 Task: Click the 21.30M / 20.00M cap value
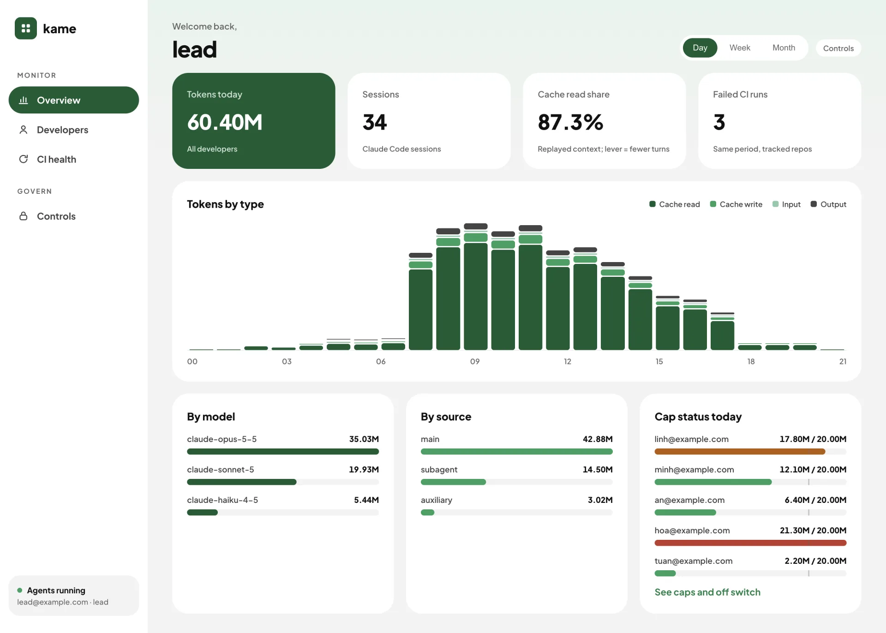pyautogui.click(x=813, y=530)
